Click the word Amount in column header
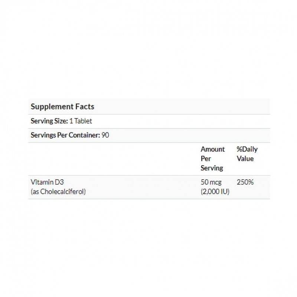 (x=213, y=149)
